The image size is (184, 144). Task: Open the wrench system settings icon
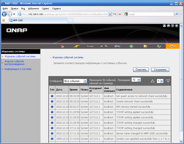pos(90,46)
